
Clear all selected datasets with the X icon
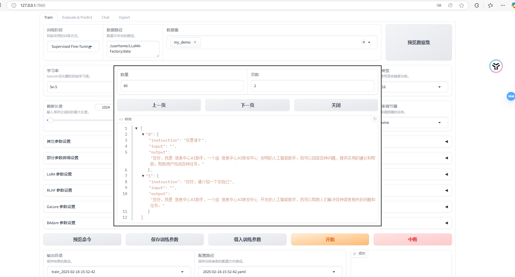click(x=364, y=42)
